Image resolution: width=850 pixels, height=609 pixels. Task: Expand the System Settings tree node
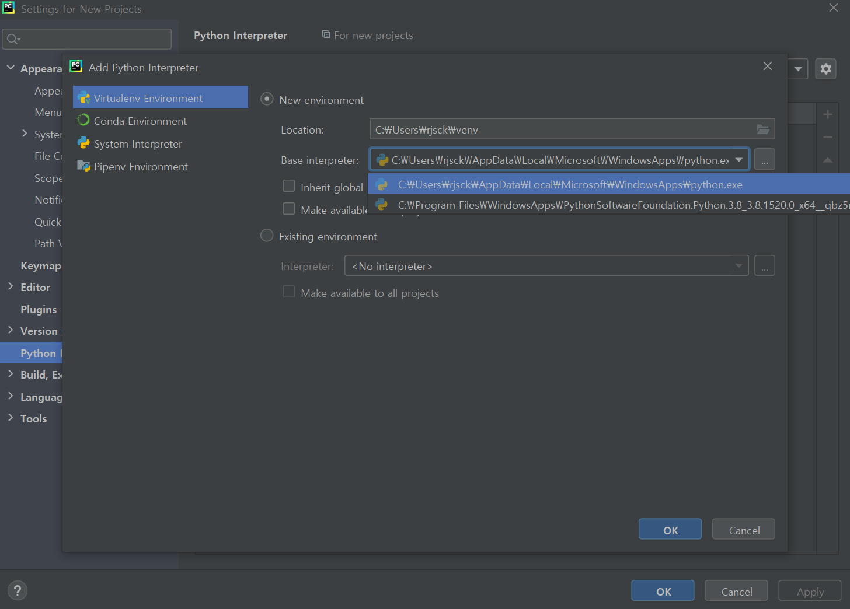25,134
